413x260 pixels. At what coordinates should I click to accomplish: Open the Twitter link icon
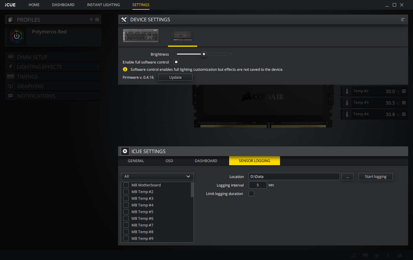click(377, 255)
